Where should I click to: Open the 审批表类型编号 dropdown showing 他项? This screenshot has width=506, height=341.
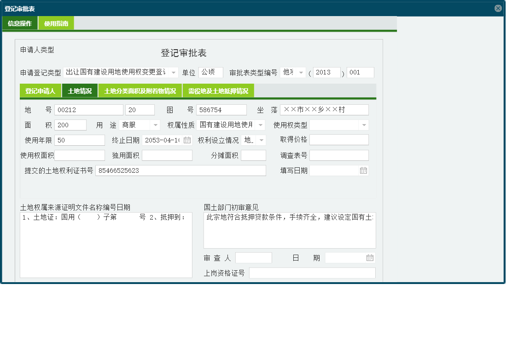click(x=301, y=72)
